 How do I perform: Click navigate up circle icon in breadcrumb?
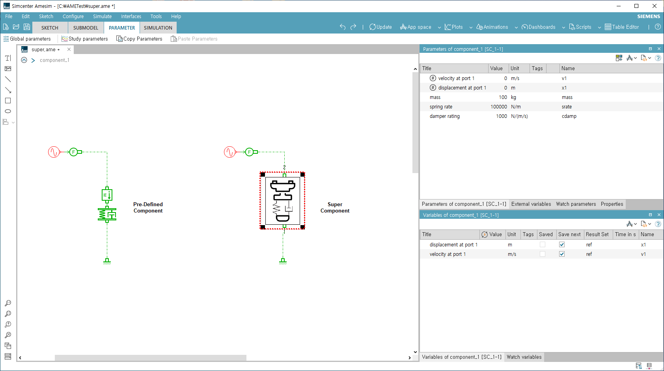[x=24, y=60]
